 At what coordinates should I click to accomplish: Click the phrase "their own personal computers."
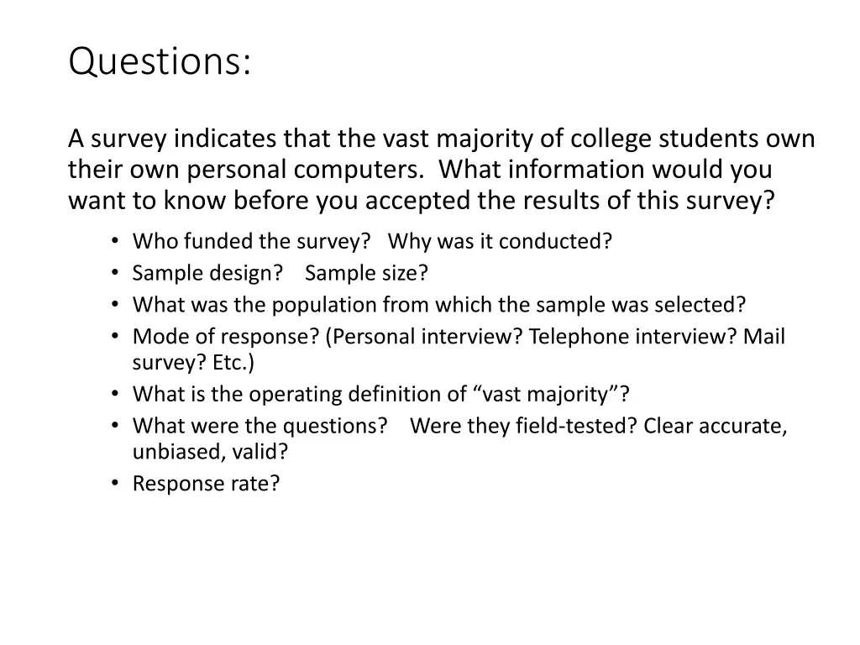point(245,170)
